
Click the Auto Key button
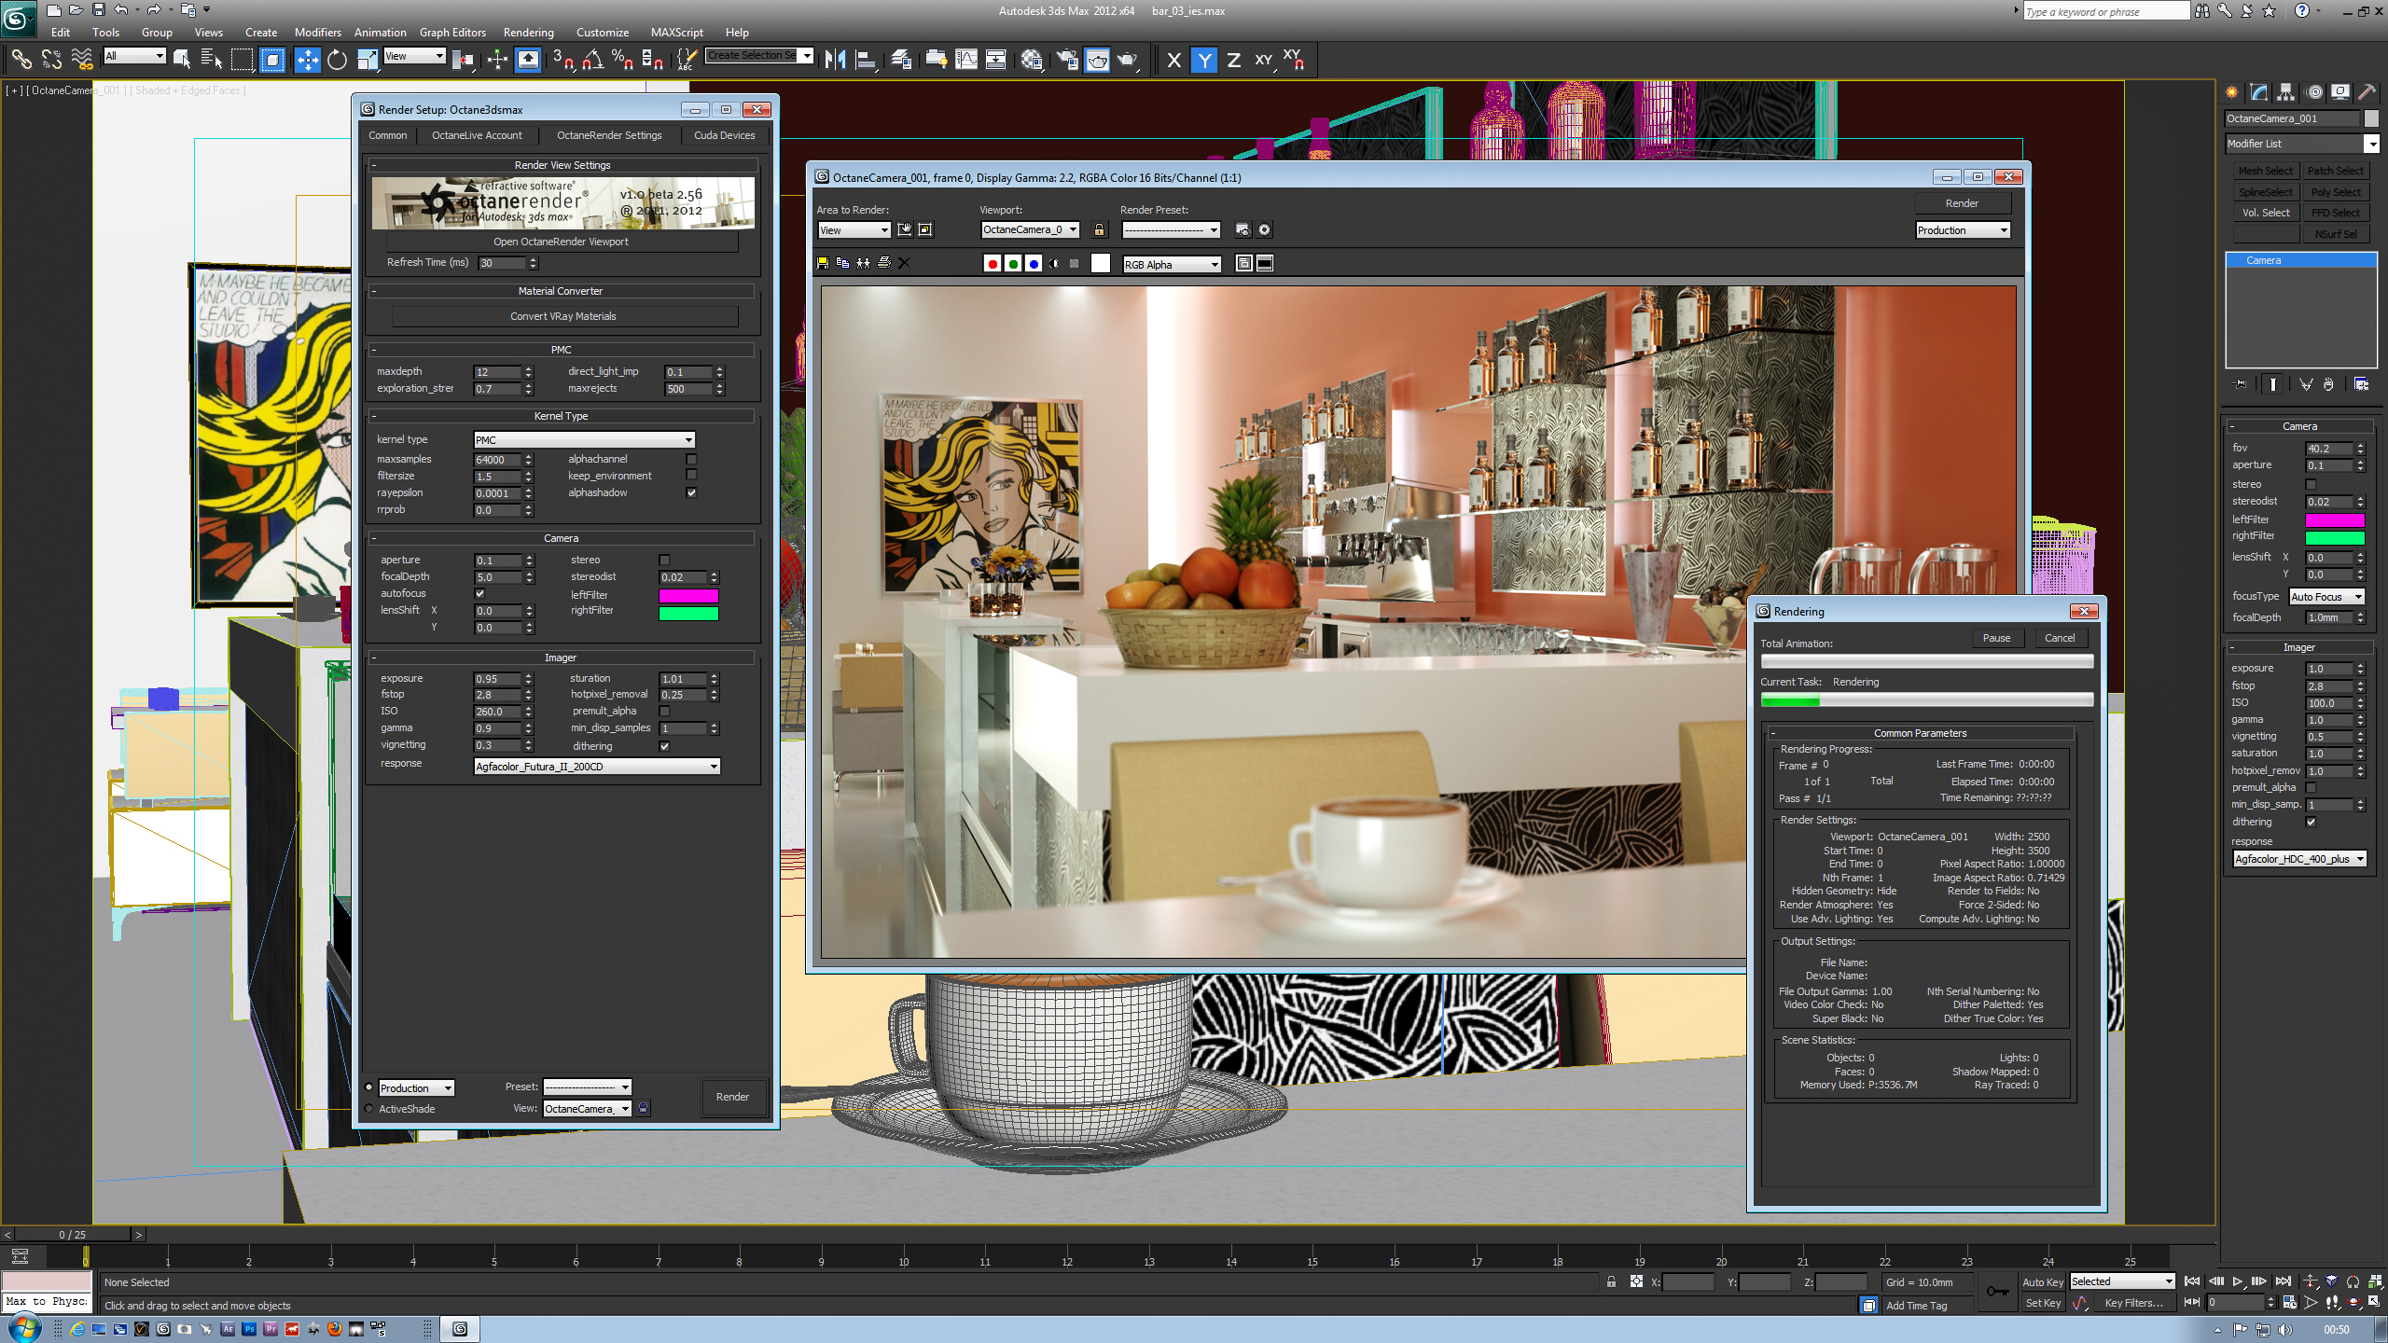point(2042,1282)
